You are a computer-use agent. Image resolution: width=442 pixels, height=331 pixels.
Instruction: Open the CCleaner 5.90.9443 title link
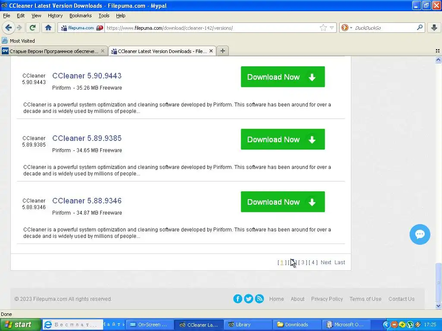[87, 76]
